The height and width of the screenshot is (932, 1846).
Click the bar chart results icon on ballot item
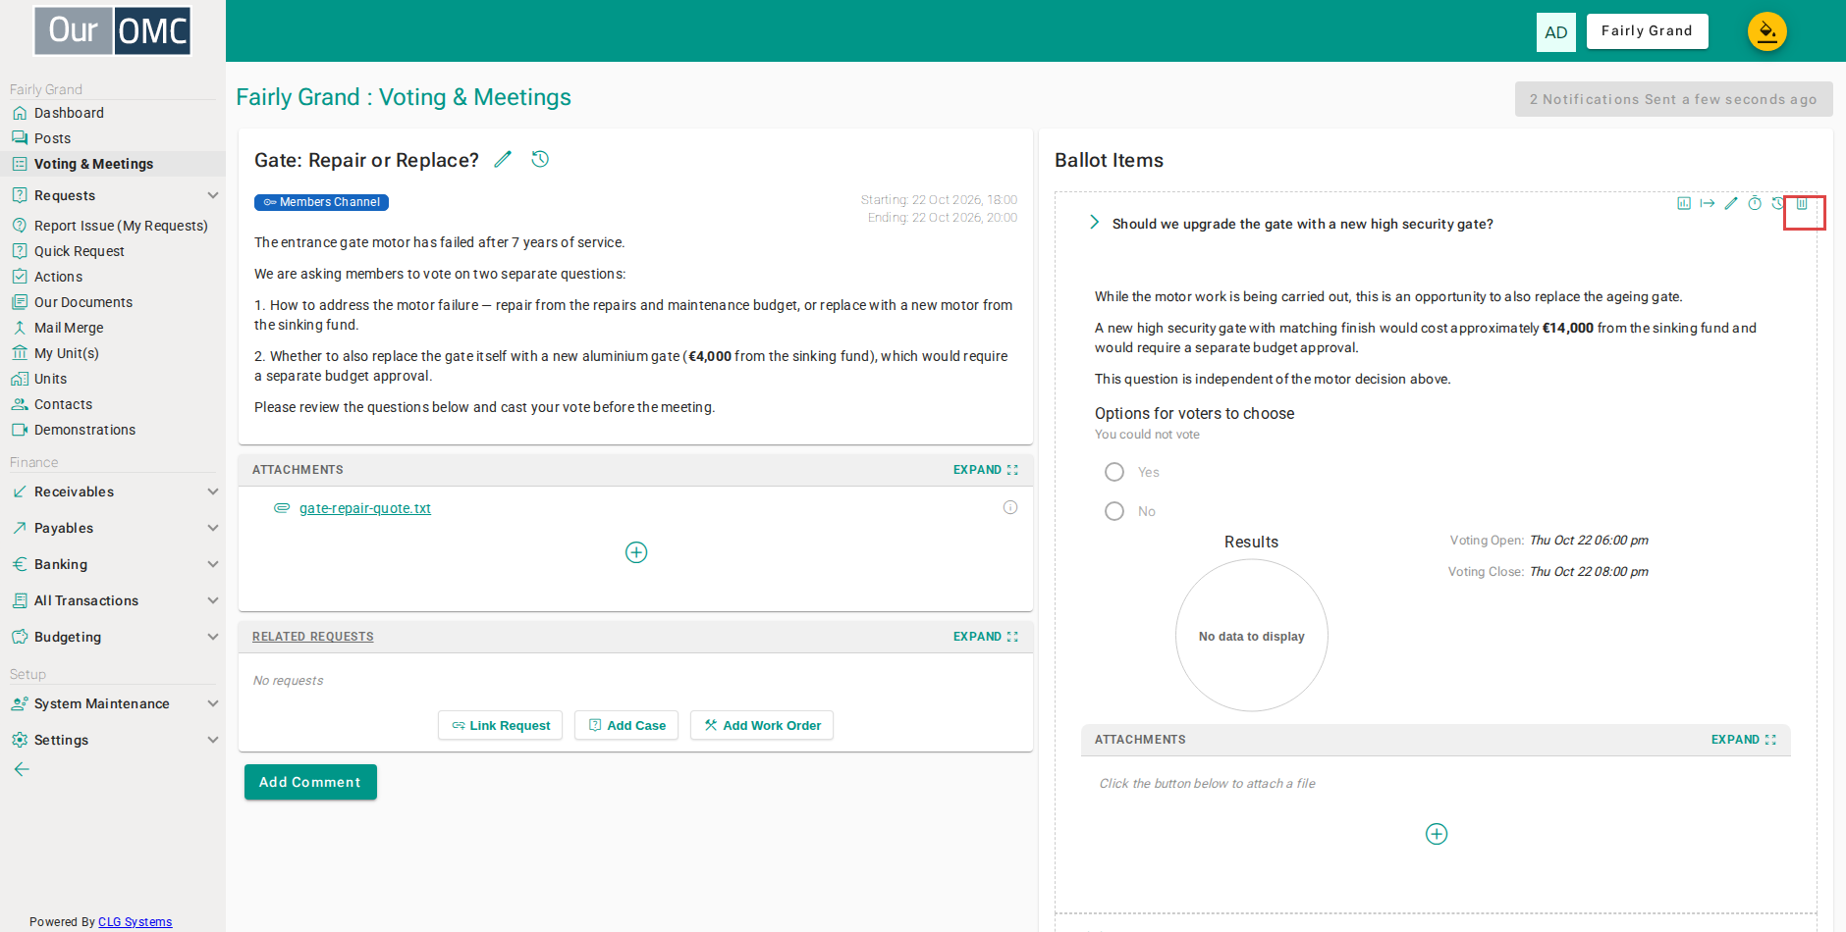[x=1684, y=203]
